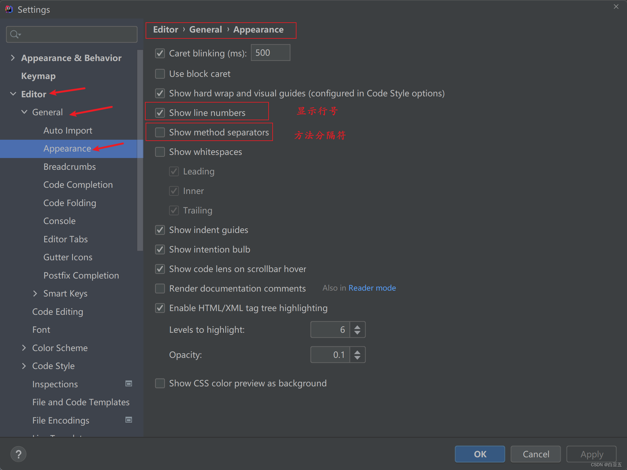Viewport: 627px width, 470px height.
Task: Click the settings tree scrollbar
Action: (x=140, y=150)
